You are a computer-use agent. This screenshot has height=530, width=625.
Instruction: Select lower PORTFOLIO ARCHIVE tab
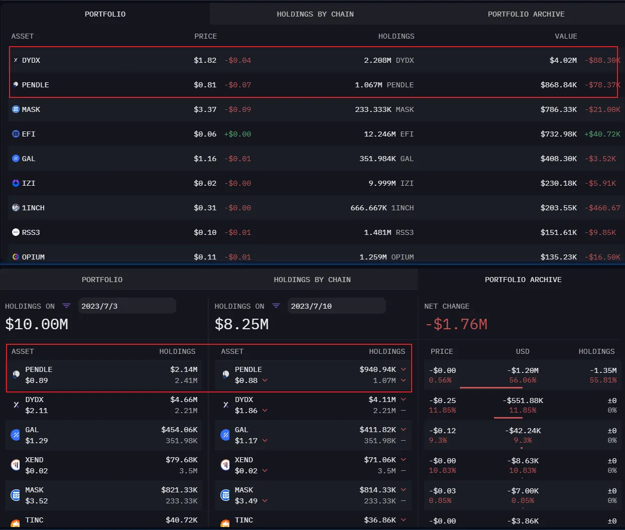pyautogui.click(x=523, y=280)
